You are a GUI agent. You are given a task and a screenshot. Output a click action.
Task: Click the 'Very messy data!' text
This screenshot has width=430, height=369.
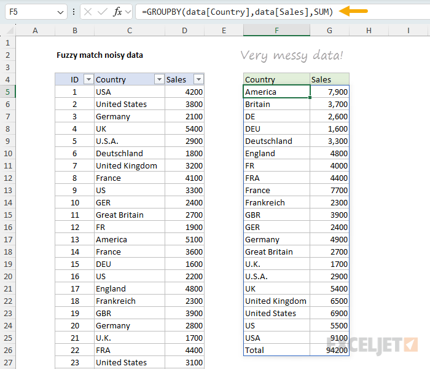[292, 55]
